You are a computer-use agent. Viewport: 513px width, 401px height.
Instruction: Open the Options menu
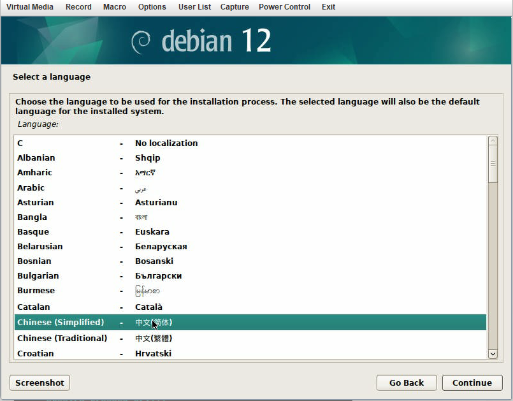(152, 7)
